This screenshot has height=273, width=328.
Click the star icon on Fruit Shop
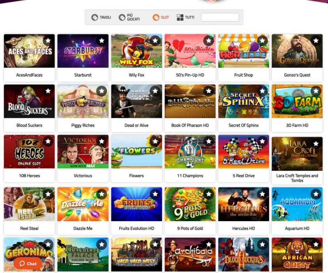pos(262,40)
